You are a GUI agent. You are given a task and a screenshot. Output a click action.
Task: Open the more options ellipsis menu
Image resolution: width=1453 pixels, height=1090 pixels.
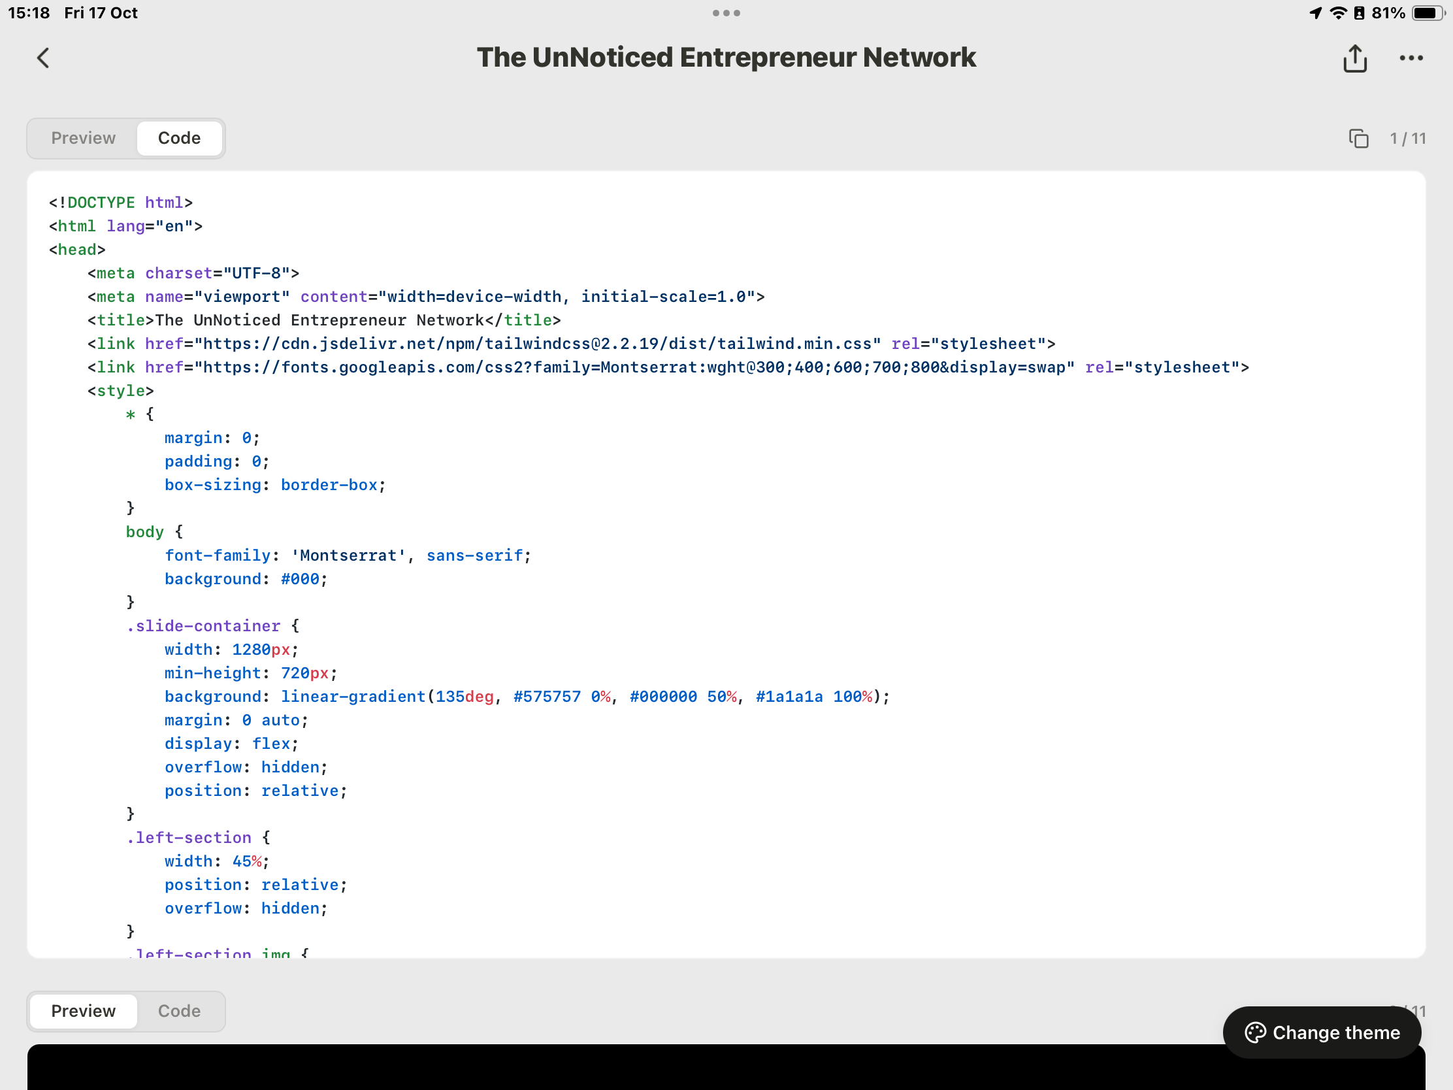point(1411,58)
